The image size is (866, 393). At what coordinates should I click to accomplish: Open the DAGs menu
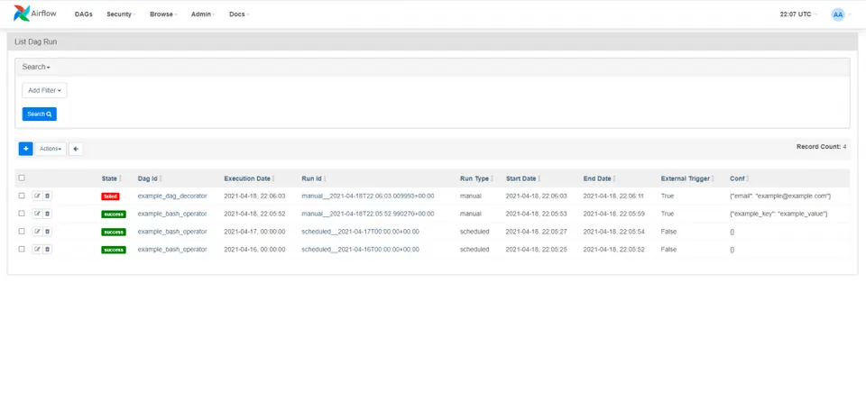(83, 14)
